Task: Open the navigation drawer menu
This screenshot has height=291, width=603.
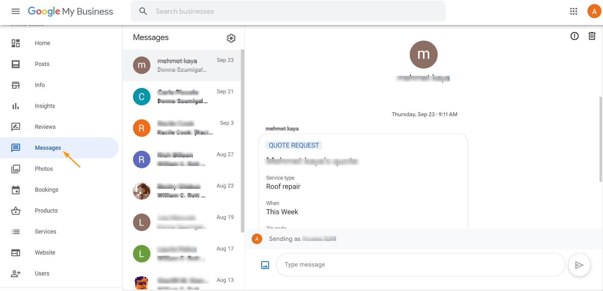Action: click(x=15, y=11)
